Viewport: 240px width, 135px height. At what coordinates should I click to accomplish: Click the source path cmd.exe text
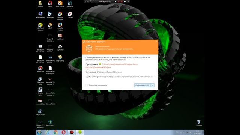point(109,72)
